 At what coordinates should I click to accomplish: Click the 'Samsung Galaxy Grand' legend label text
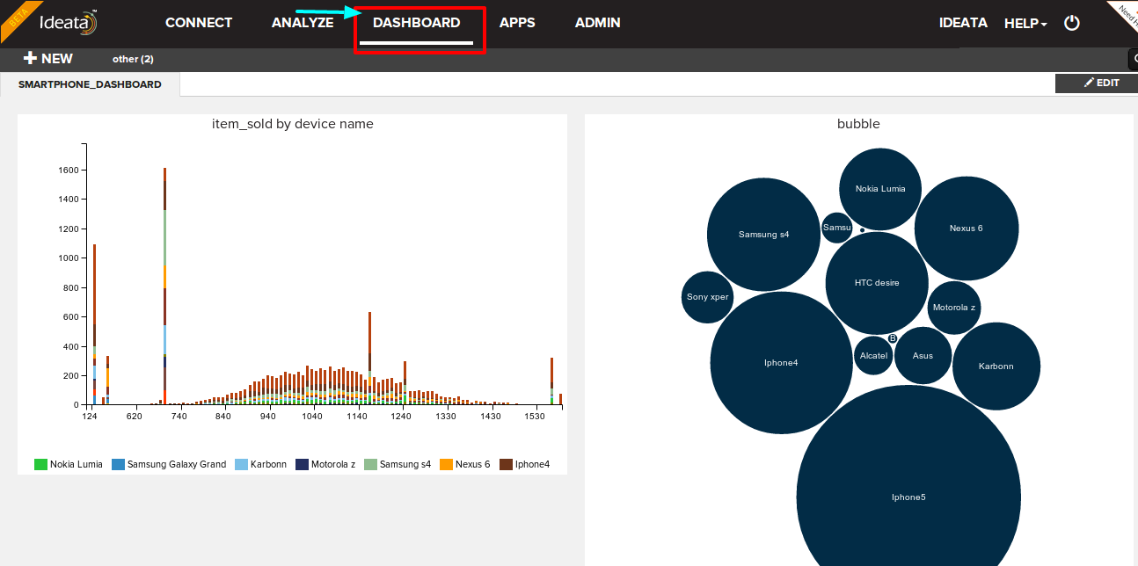(x=177, y=464)
